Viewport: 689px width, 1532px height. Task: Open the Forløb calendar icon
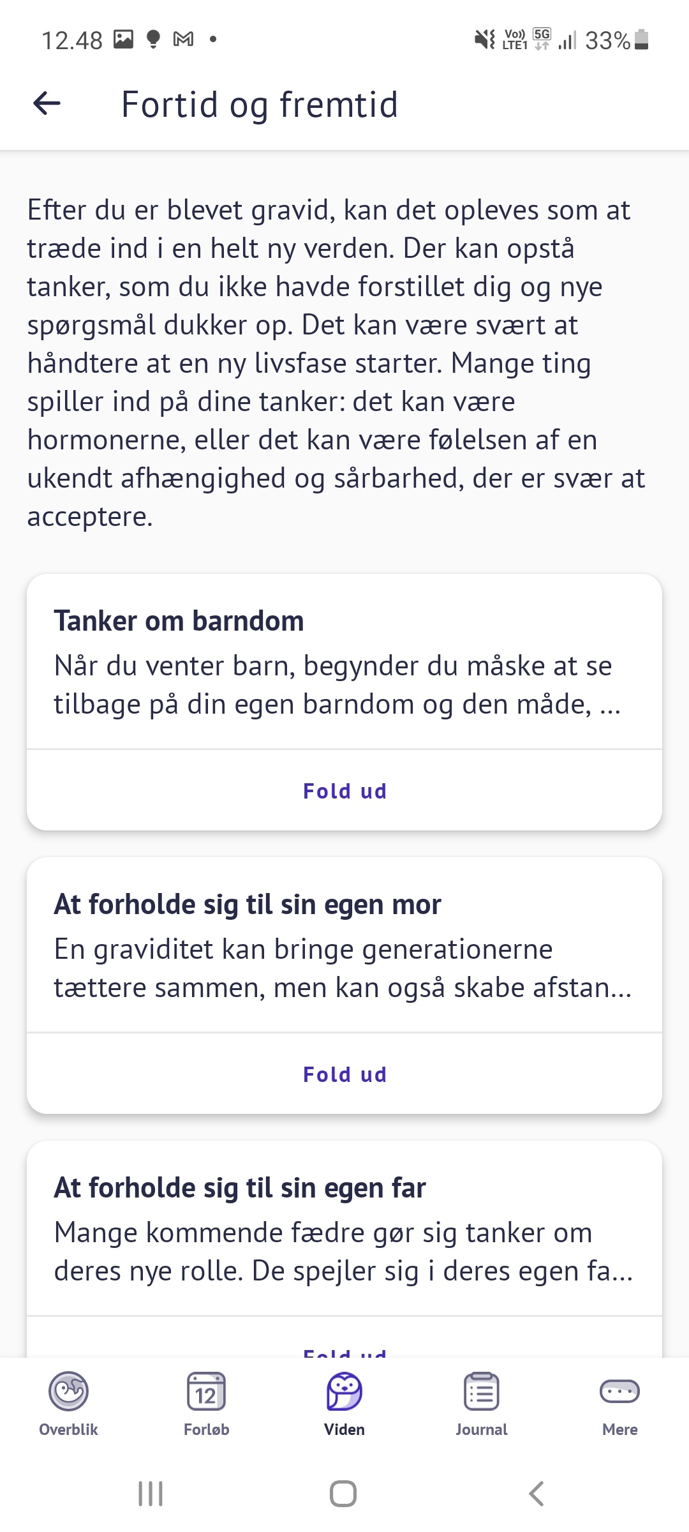point(206,1391)
